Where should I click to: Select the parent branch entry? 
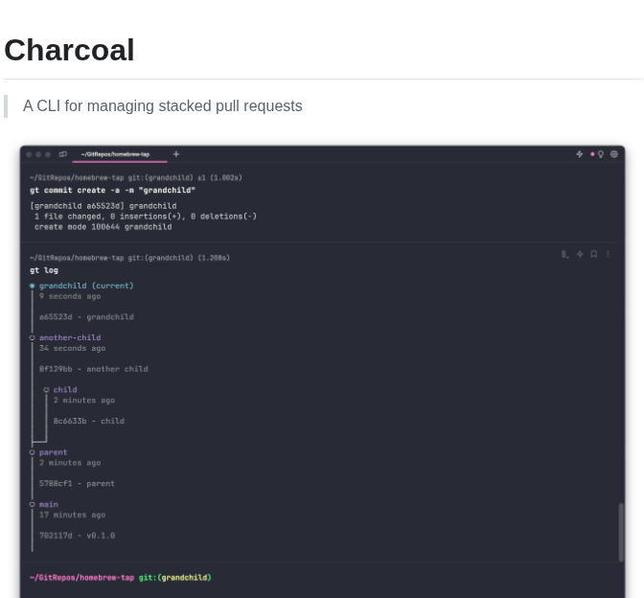[53, 452]
